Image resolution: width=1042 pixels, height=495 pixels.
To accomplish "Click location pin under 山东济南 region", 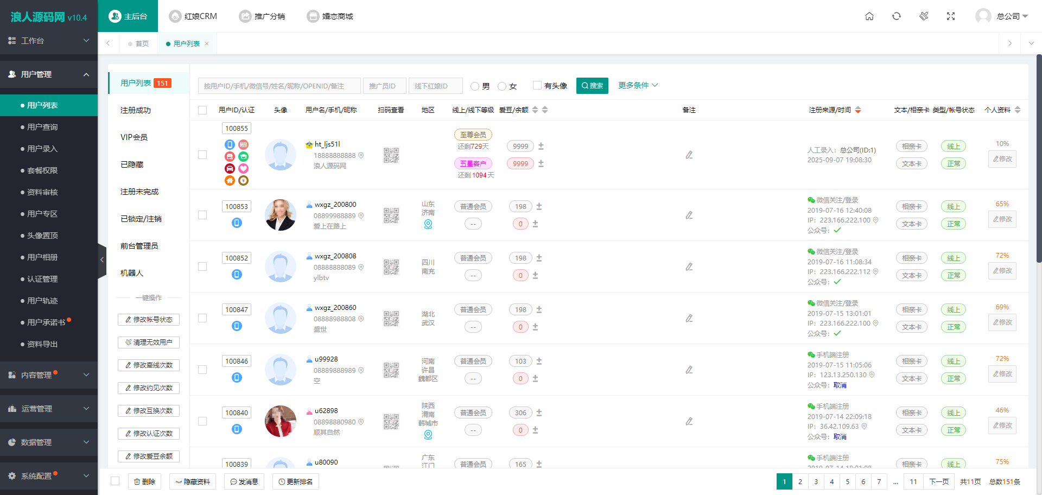I will pos(428,225).
